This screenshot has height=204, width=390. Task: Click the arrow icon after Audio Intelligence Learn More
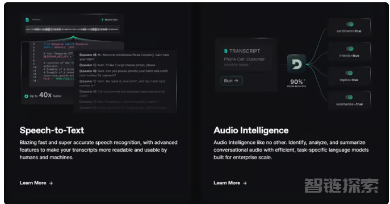point(245,183)
